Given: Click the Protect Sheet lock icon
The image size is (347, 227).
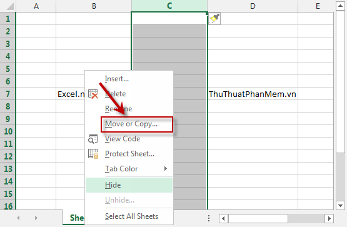Looking at the screenshot, I should click(x=93, y=154).
